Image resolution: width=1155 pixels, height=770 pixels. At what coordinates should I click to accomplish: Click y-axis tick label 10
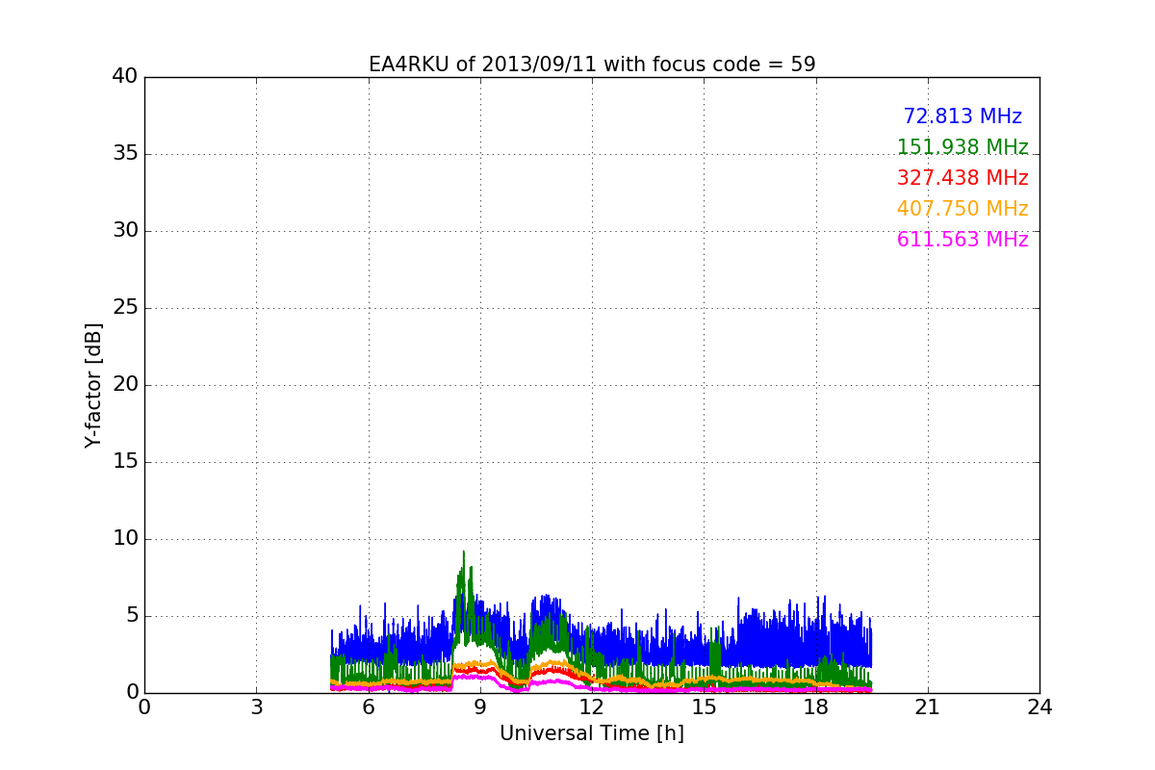[125, 539]
